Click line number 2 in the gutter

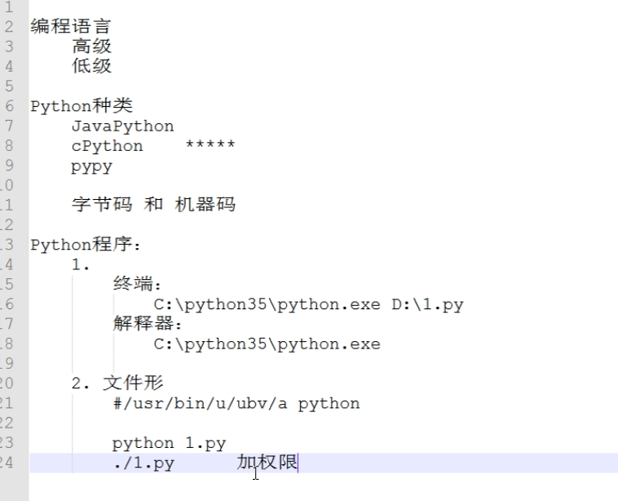pyautogui.click(x=10, y=27)
